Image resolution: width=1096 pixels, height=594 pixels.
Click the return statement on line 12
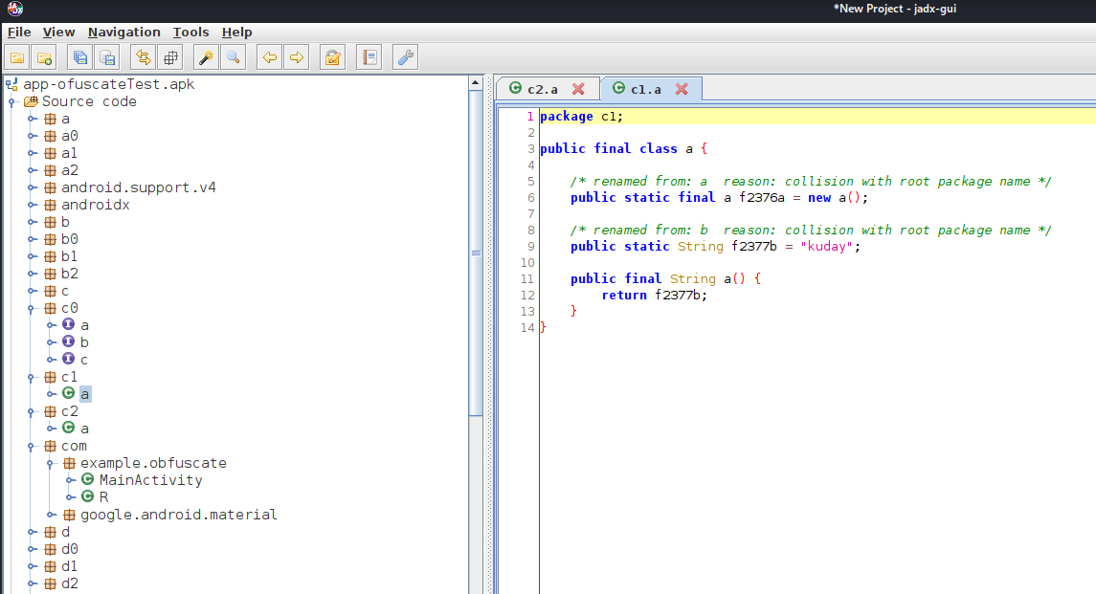coord(654,296)
